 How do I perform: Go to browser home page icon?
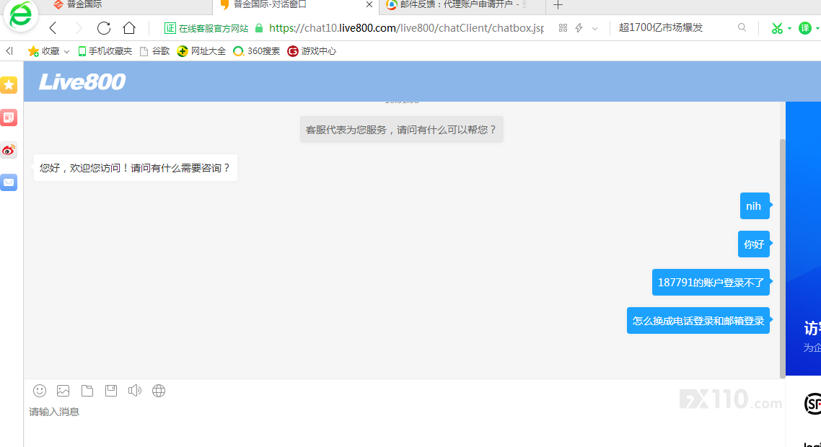[x=129, y=27]
